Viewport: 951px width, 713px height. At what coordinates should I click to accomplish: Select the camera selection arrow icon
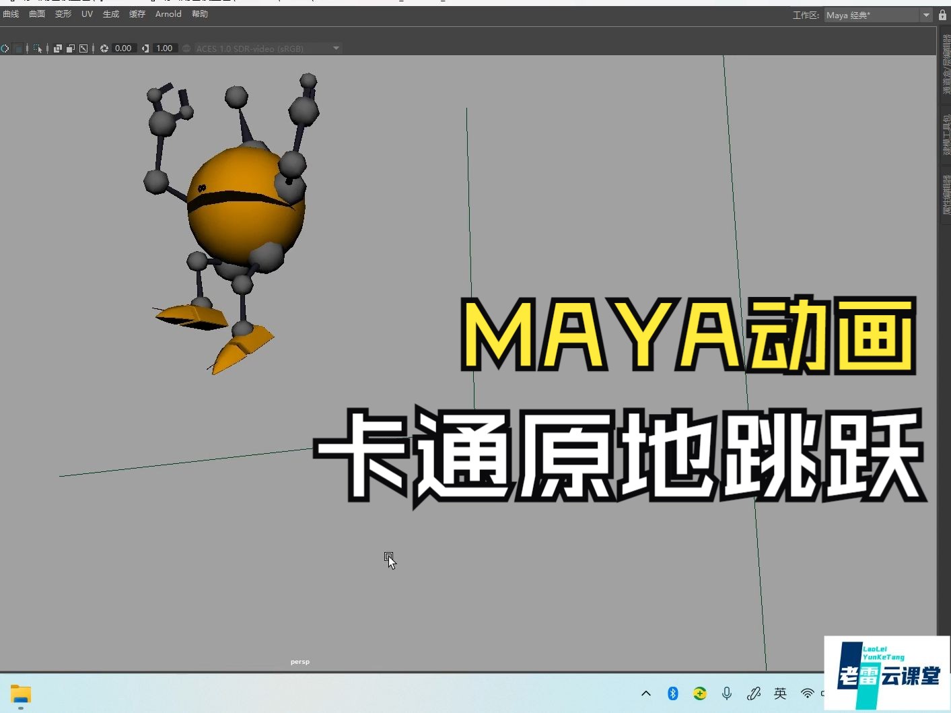click(38, 48)
